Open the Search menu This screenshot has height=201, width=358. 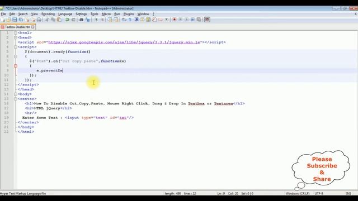pos(23,14)
